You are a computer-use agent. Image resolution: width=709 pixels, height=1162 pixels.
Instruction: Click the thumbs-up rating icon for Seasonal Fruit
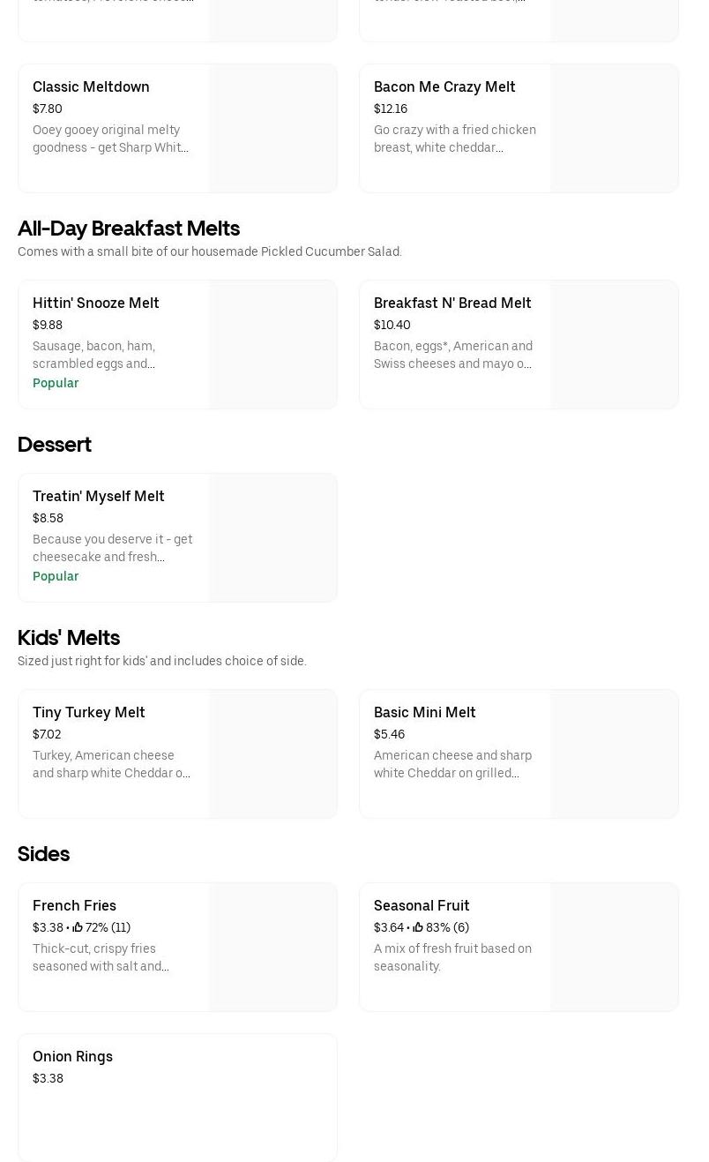[x=418, y=927]
